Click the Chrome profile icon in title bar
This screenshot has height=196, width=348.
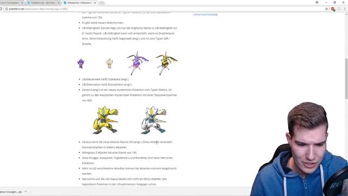(x=317, y=2)
